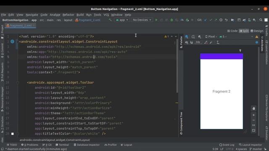This screenshot has height=151, width=269.
Task: Zoom out with the minus icon in preview
Action: pos(253,120)
